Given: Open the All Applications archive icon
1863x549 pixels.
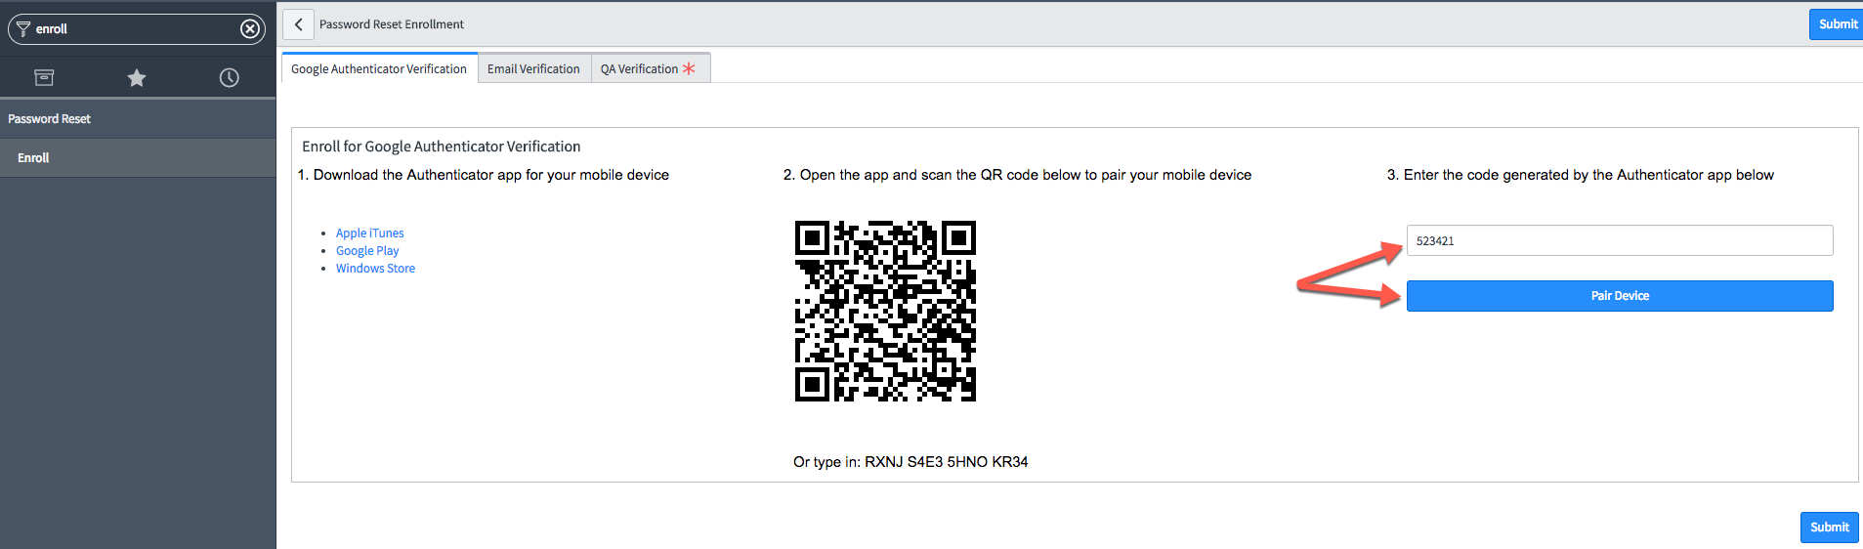Looking at the screenshot, I should [44, 77].
